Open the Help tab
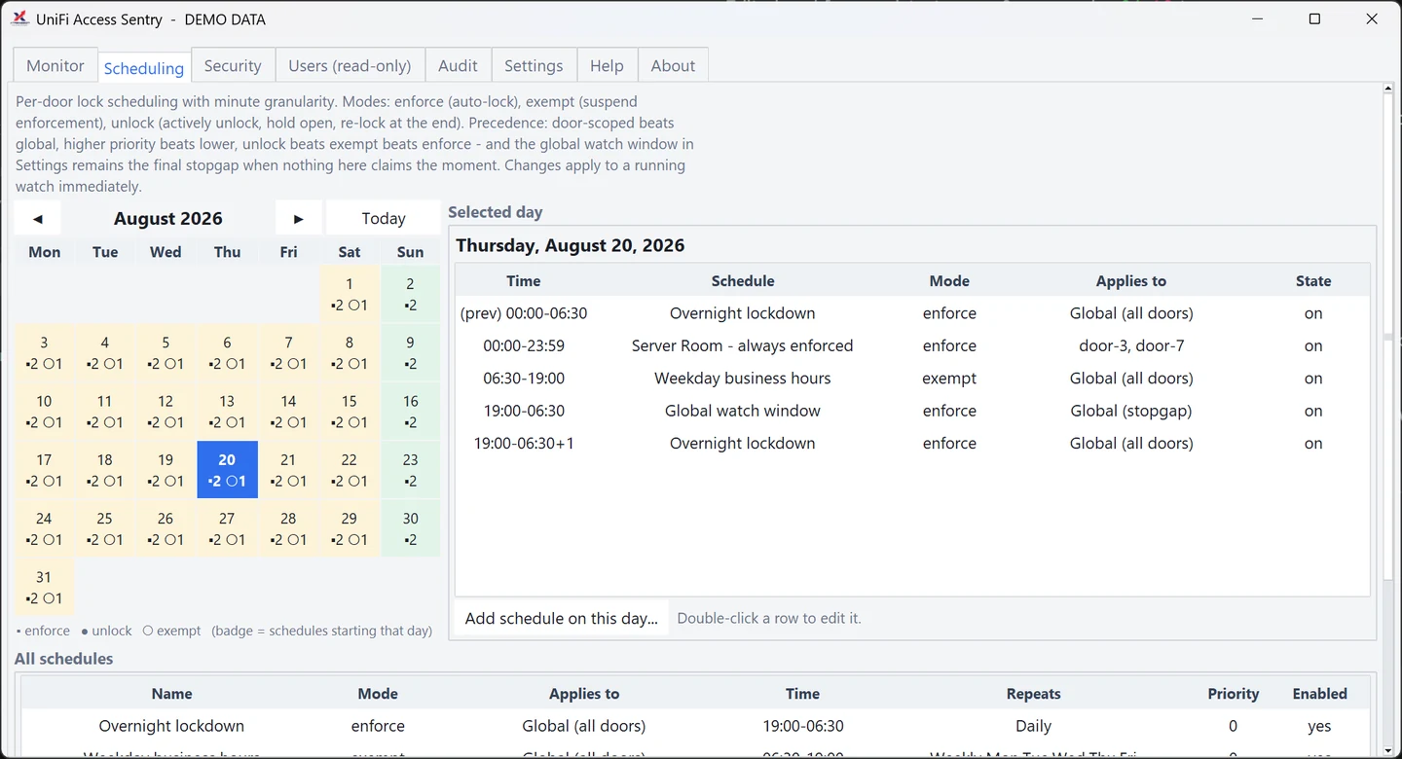 [x=607, y=65]
